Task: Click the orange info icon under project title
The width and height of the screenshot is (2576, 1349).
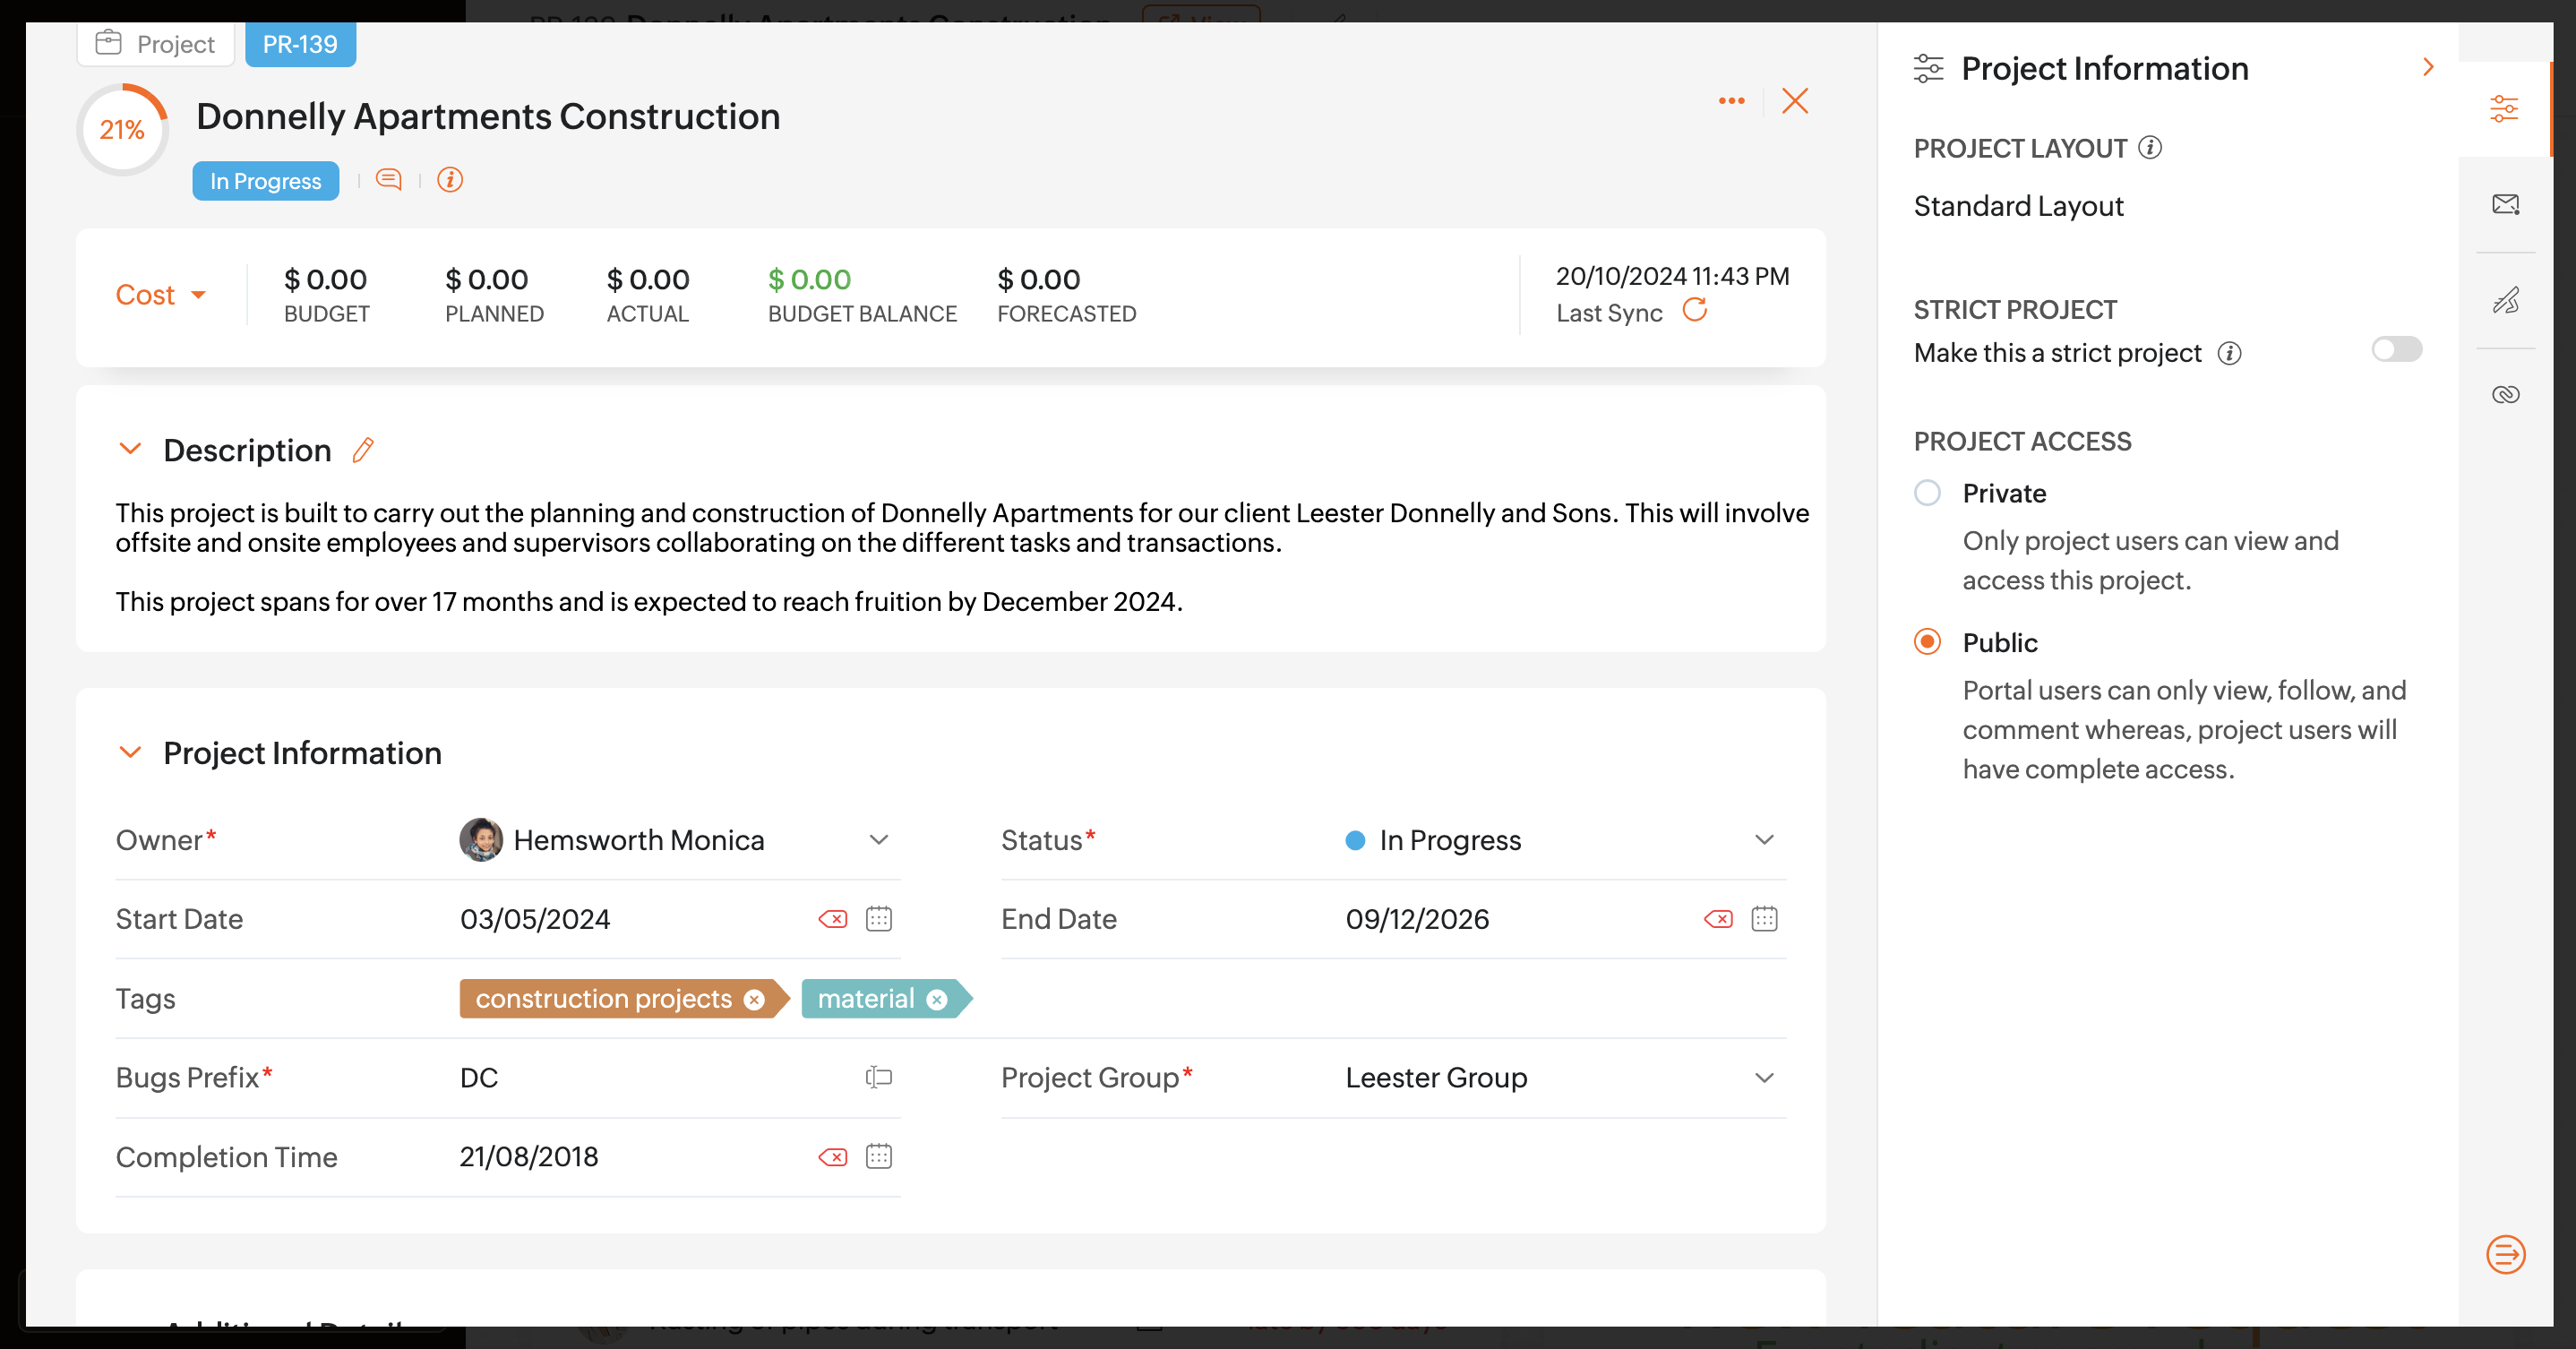Action: click(450, 180)
